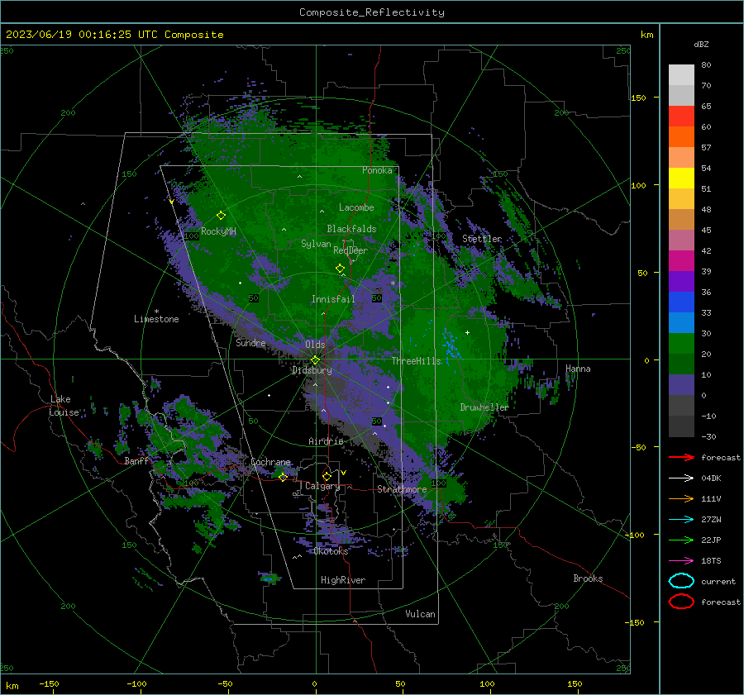
Task: Click the RockyMH location label
Action: coord(218,231)
